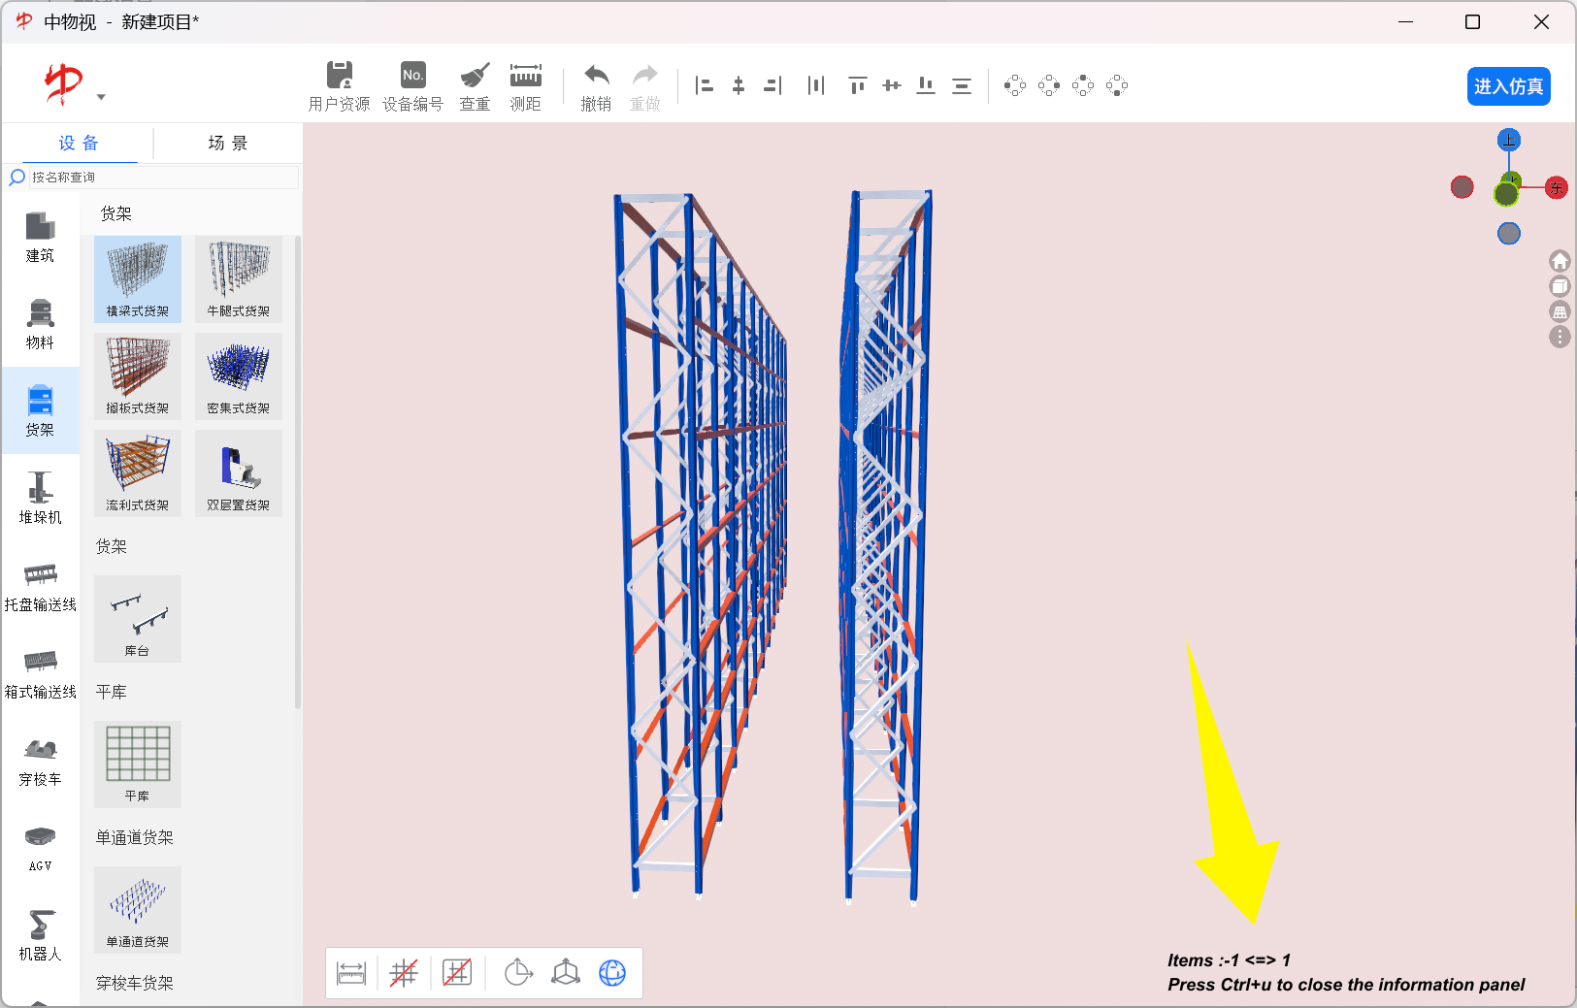Reset camera with the home view button
The height and width of the screenshot is (1008, 1577).
tap(1560, 261)
